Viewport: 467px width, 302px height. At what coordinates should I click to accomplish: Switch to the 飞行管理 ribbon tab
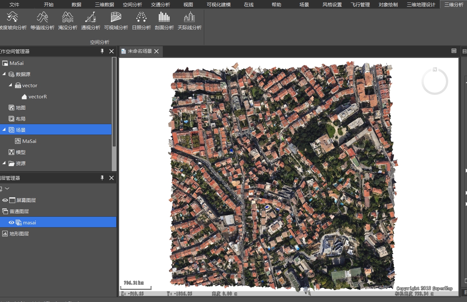click(x=360, y=4)
